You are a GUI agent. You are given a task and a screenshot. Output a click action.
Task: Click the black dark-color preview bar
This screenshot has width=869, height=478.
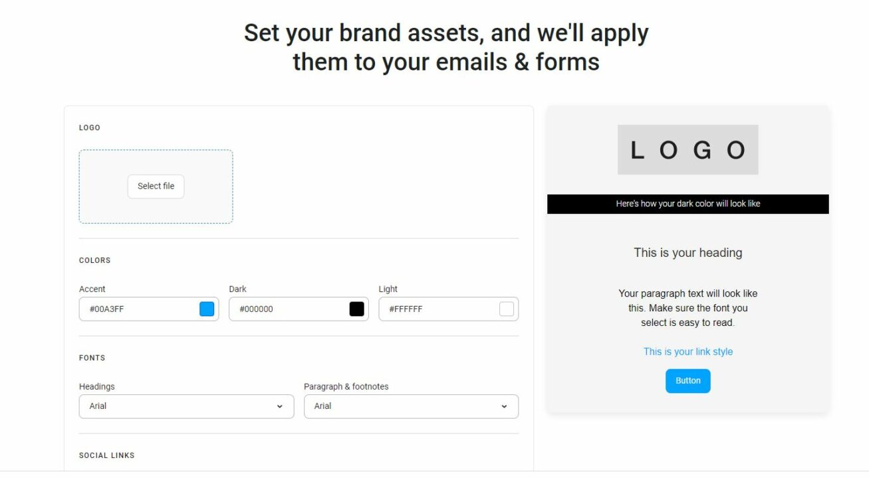tap(687, 204)
